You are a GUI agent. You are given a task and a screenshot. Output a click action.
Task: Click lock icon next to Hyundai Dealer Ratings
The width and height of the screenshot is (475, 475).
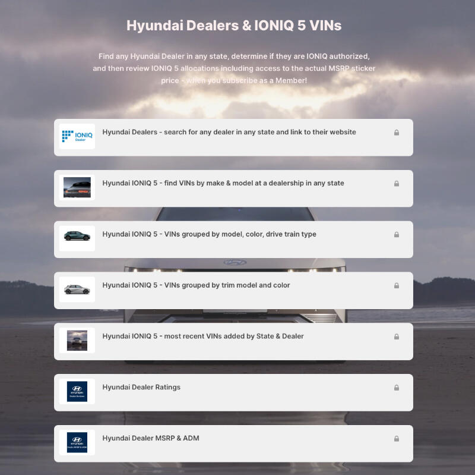[x=397, y=388]
